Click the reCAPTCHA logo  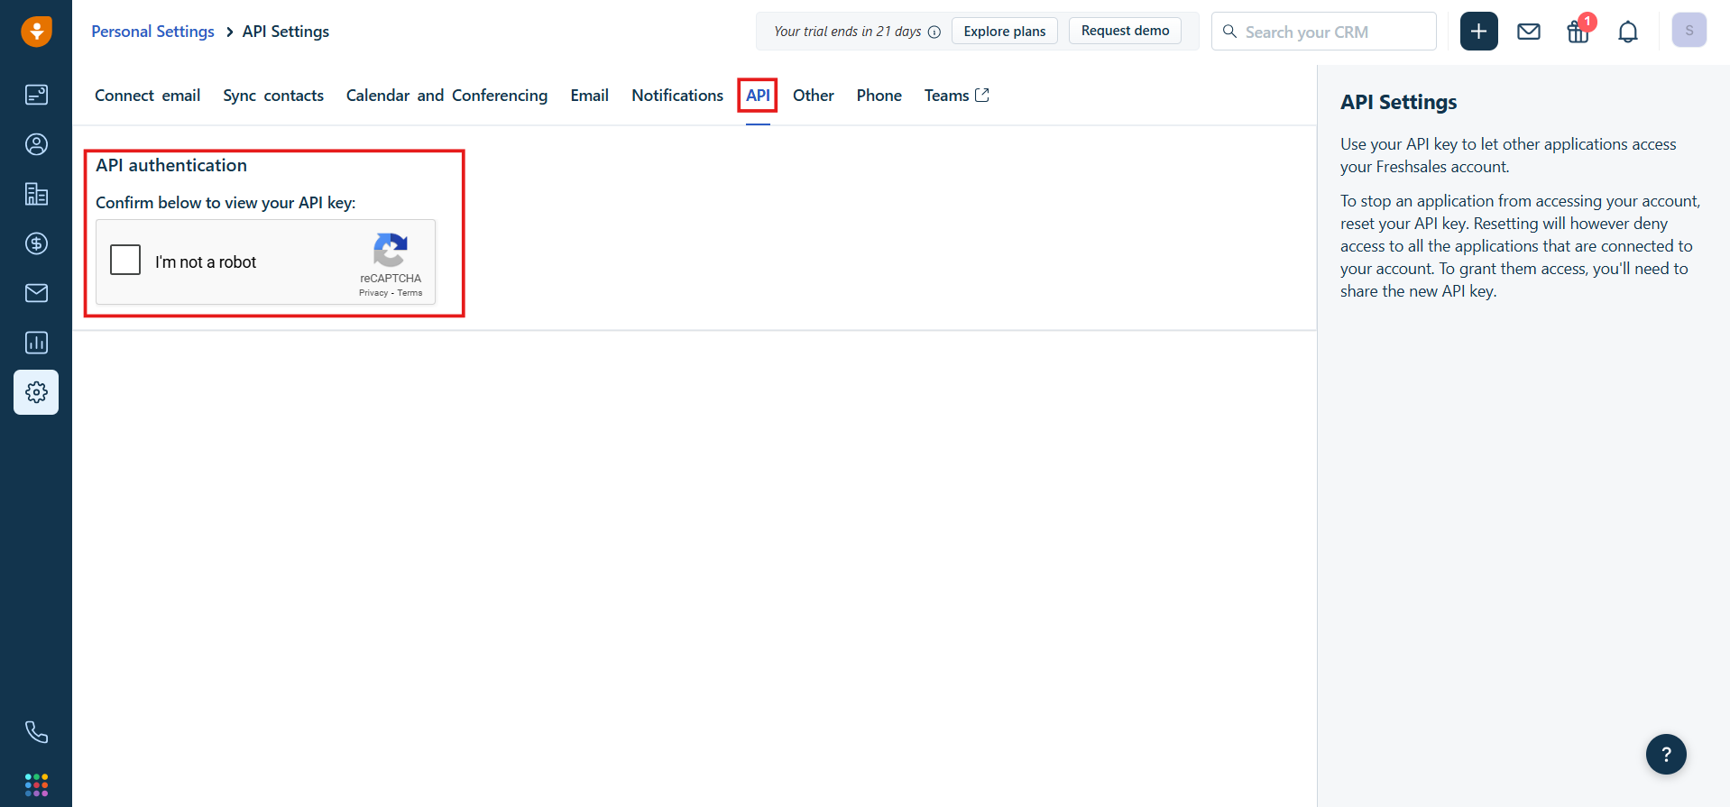391,250
